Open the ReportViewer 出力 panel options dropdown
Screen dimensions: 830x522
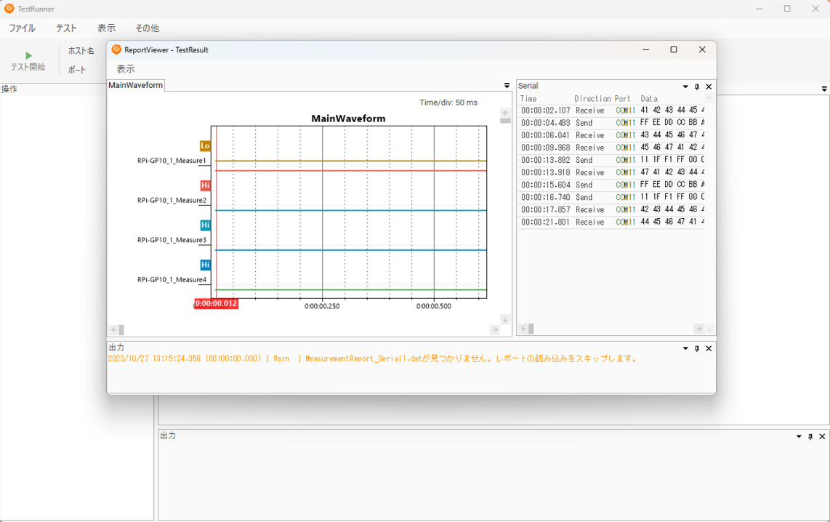[685, 348]
